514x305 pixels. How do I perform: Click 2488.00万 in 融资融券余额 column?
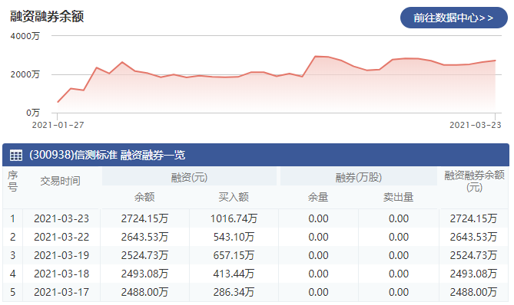coord(473,292)
